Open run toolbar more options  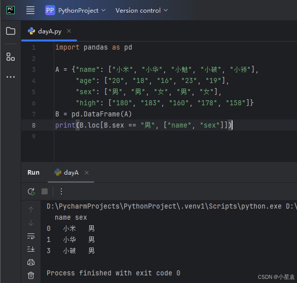[x=61, y=191]
